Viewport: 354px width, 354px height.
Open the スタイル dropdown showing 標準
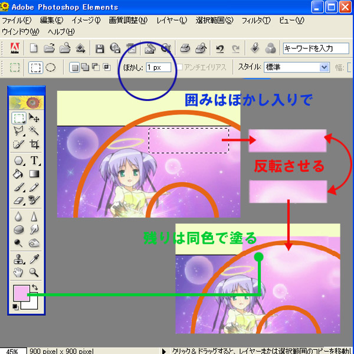296,67
